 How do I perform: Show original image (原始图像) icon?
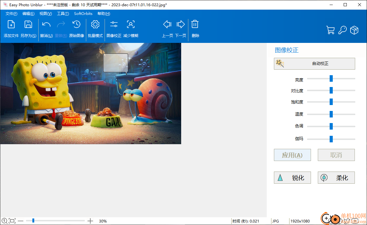coord(77,25)
